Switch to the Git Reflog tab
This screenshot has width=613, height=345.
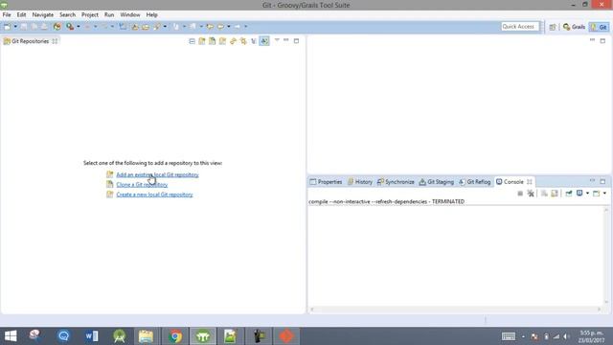[475, 182]
